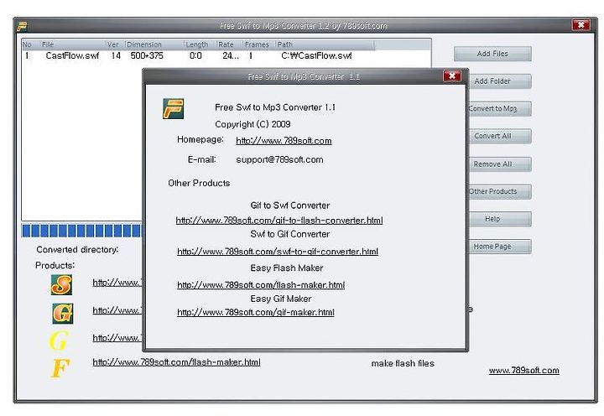The height and width of the screenshot is (416, 604).
Task: Open the link beside green-framed G icon
Action: coord(117,310)
